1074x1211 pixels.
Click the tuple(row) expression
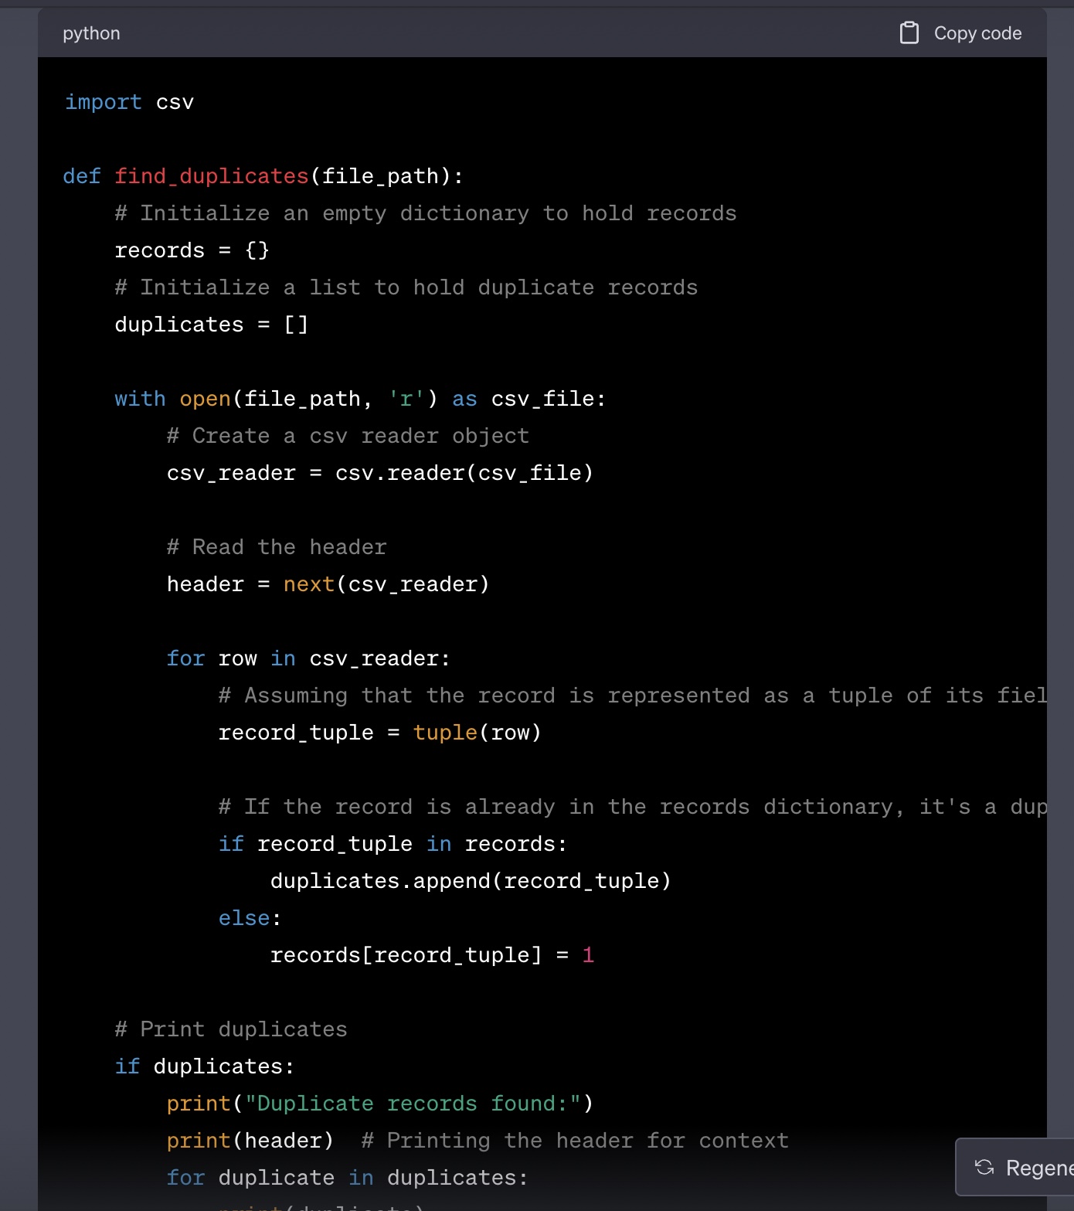coord(477,733)
